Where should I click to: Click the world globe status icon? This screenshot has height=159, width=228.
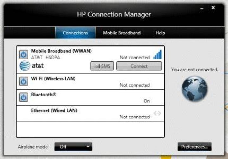tap(194, 88)
